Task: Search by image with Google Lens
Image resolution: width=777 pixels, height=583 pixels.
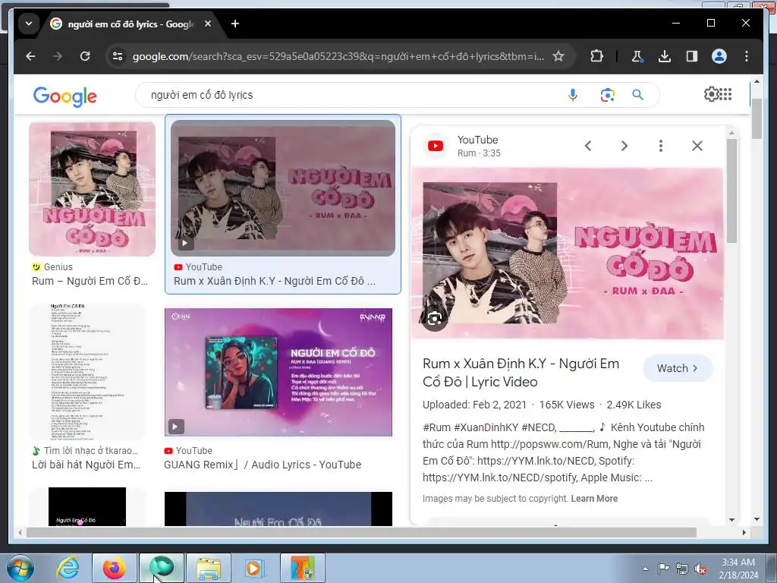Action: [x=607, y=95]
